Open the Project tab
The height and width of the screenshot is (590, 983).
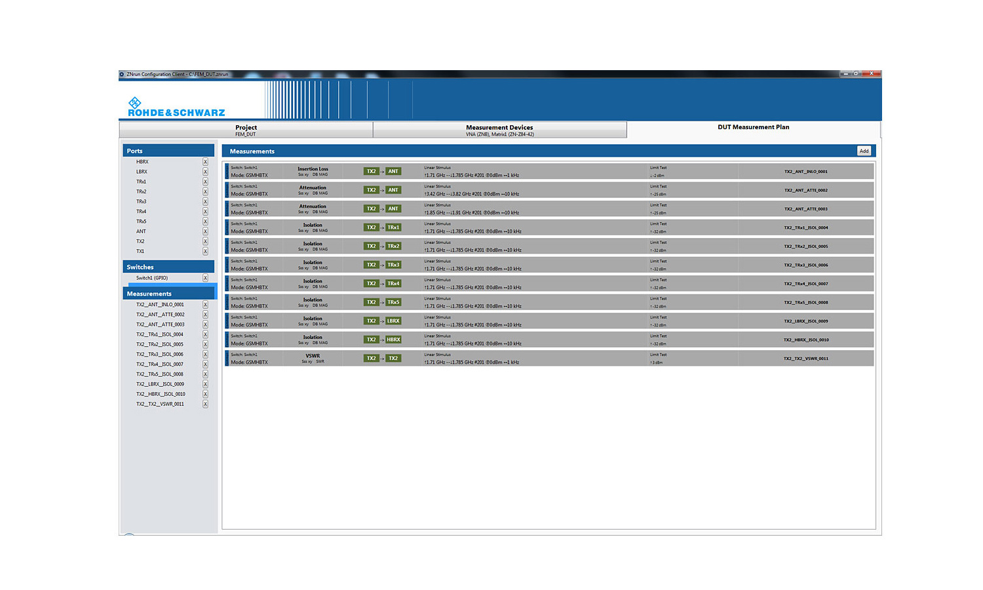pyautogui.click(x=246, y=130)
